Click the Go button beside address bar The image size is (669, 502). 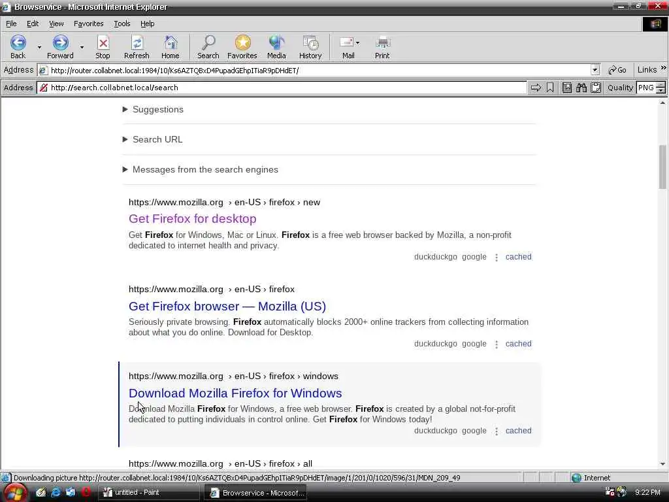(617, 70)
